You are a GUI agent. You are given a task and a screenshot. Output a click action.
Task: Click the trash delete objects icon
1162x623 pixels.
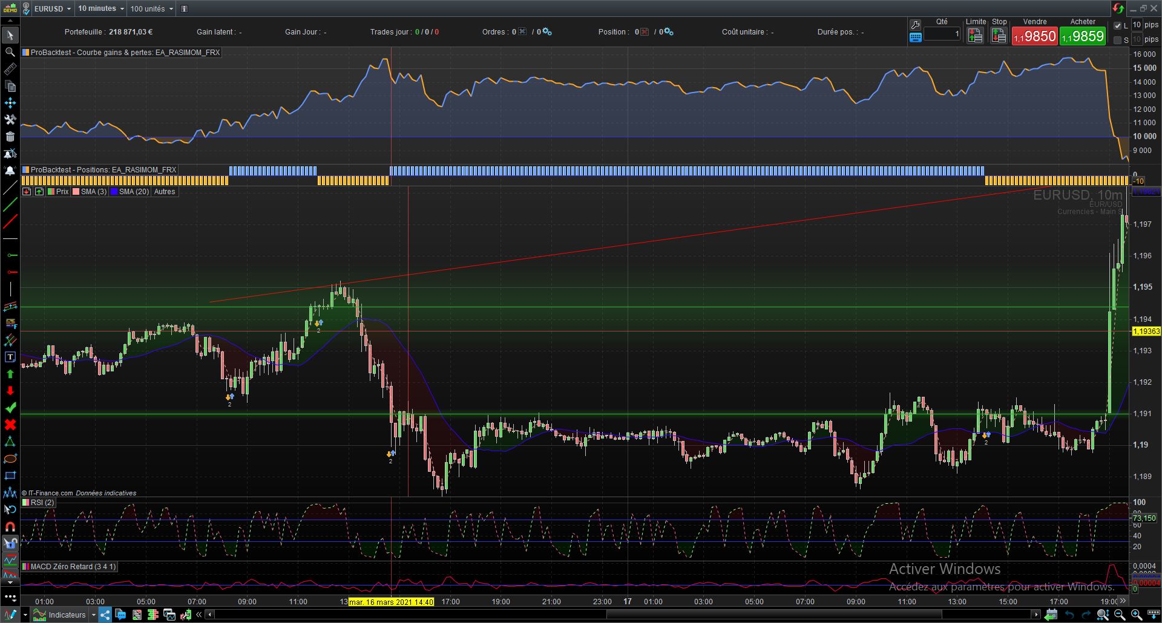click(x=10, y=137)
